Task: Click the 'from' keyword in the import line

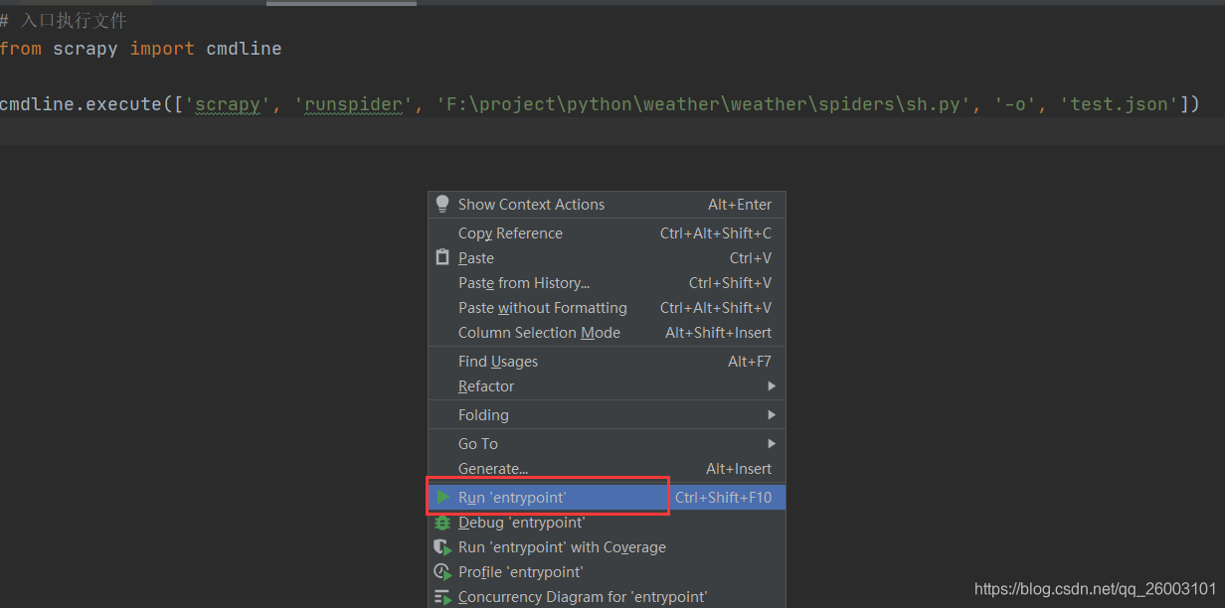Action: click(21, 49)
